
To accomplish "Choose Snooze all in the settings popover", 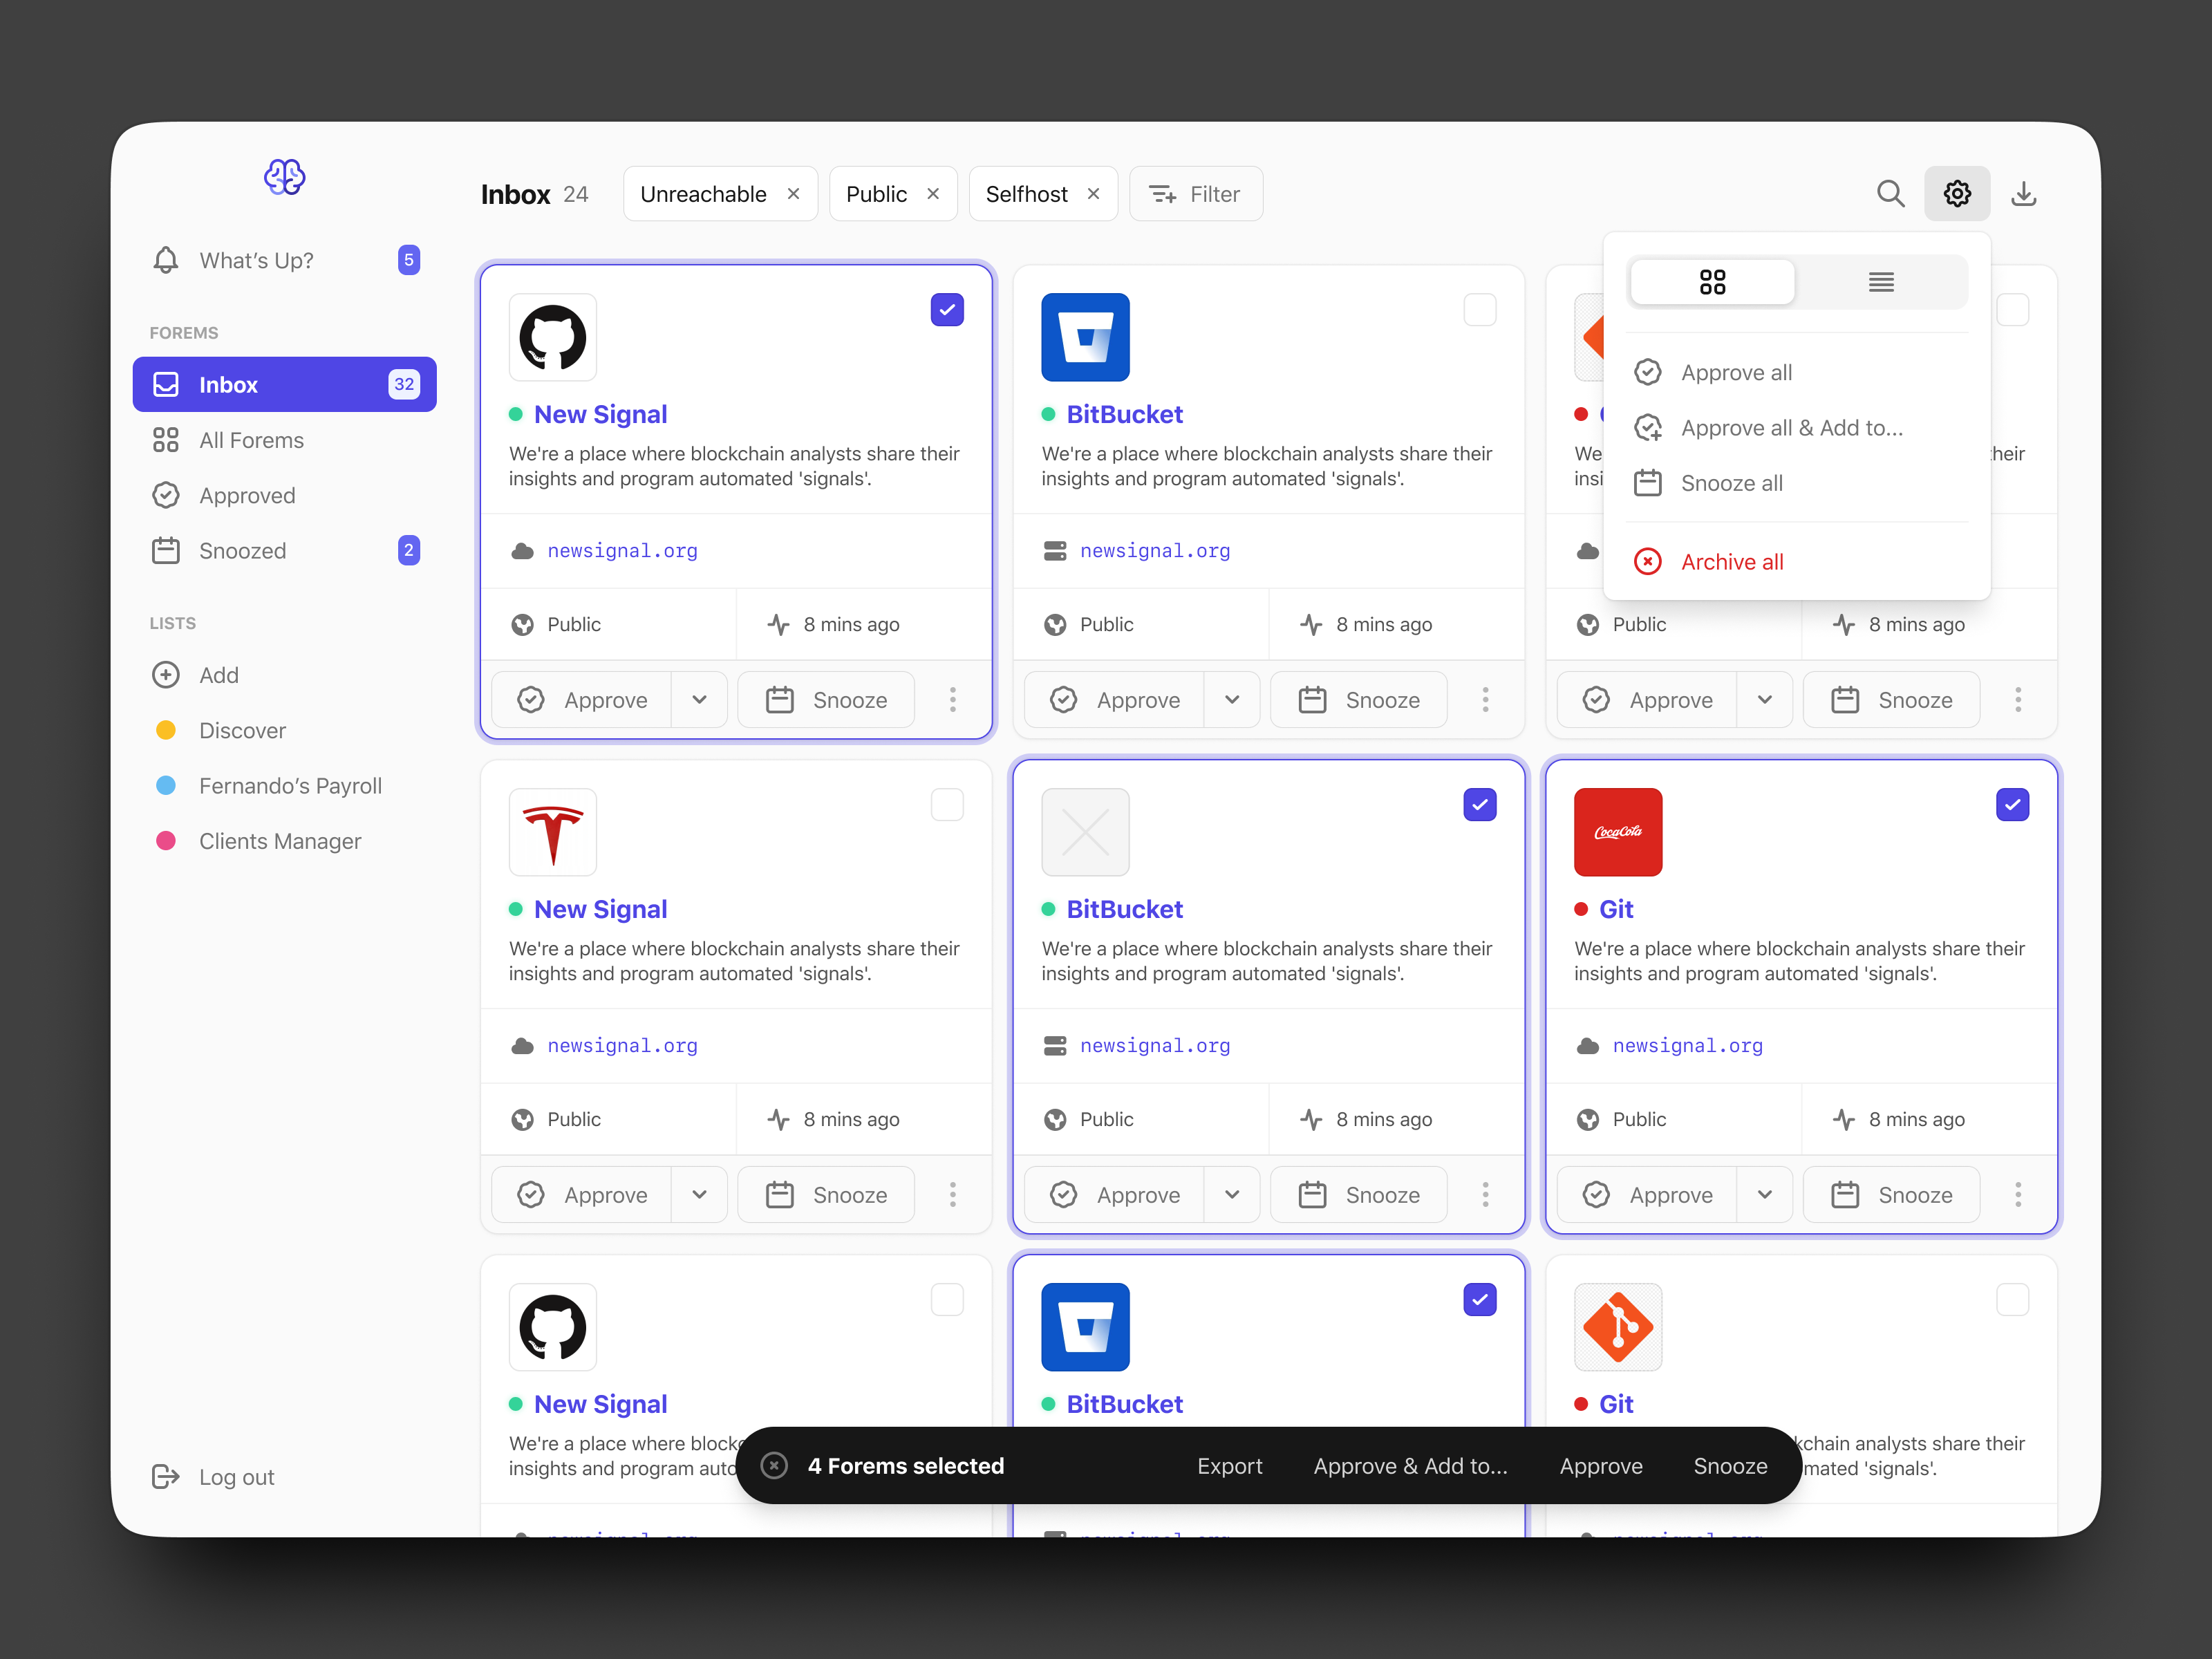I will 1732,483.
